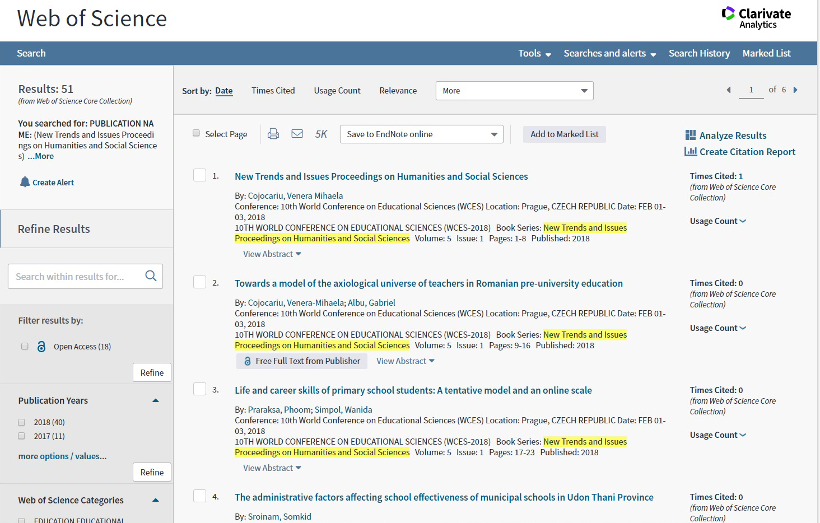The image size is (820, 523).
Task: Click the Search within results input field
Action: click(76, 277)
